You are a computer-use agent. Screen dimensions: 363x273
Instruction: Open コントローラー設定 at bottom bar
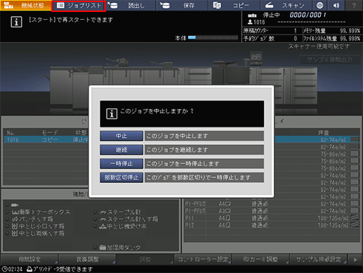tap(203, 260)
